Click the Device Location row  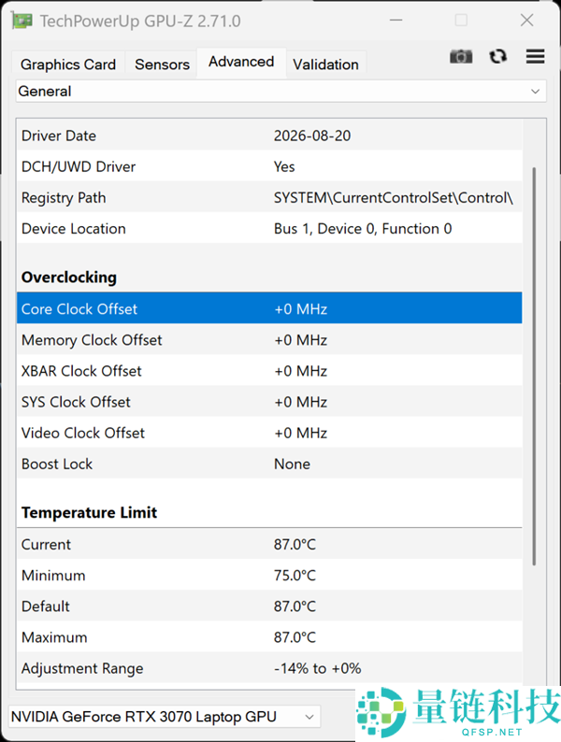(x=269, y=229)
